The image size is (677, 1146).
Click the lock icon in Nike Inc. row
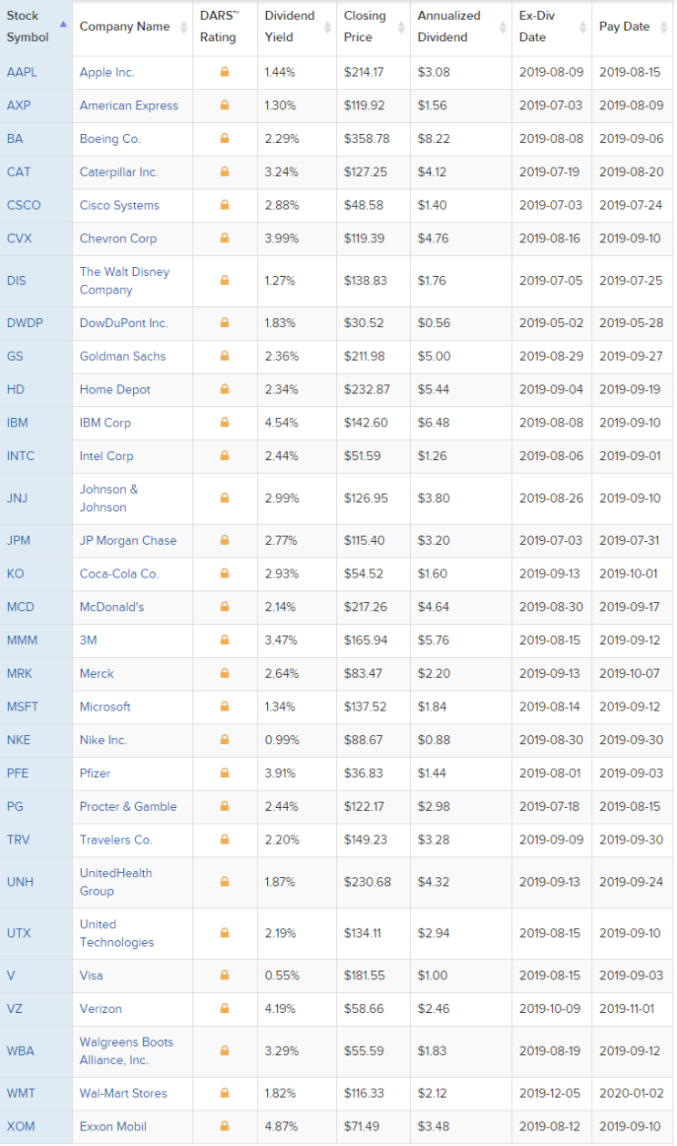(x=225, y=740)
